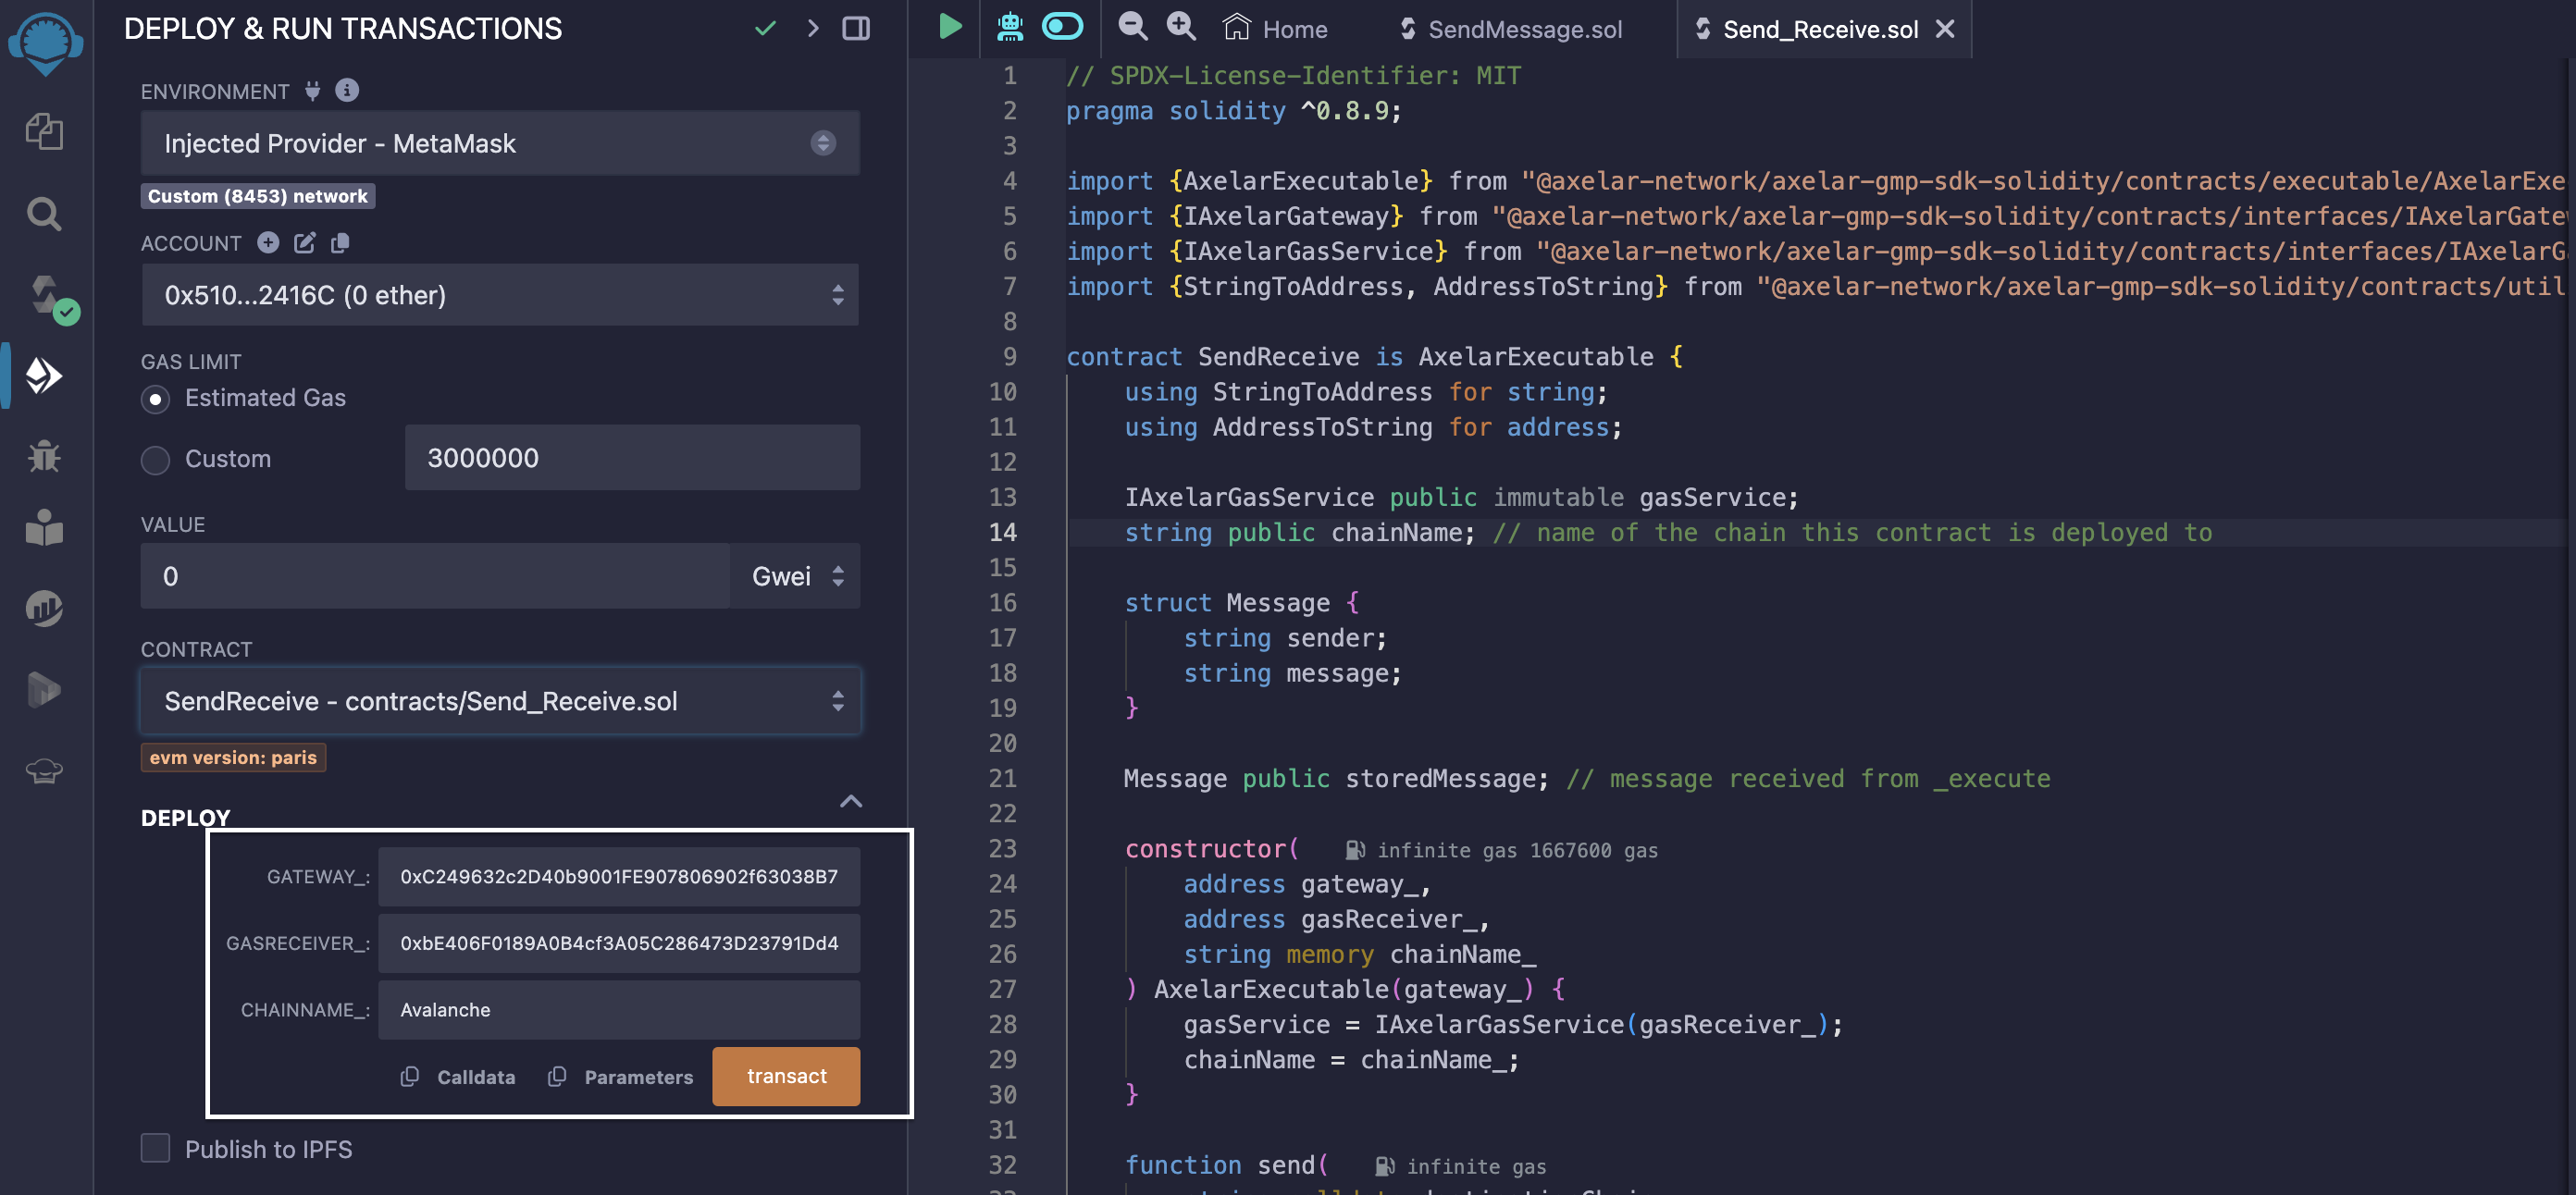Image resolution: width=2576 pixels, height=1195 pixels.
Task: Open the Debugger bug icon
Action: coord(44,457)
